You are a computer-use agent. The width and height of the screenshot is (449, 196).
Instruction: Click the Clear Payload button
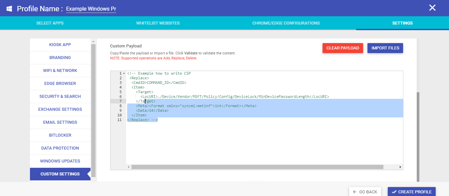coord(343,48)
